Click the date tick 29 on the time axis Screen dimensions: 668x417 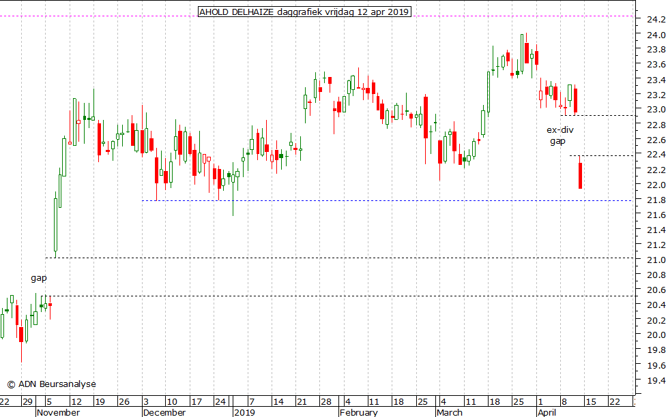(x=27, y=402)
